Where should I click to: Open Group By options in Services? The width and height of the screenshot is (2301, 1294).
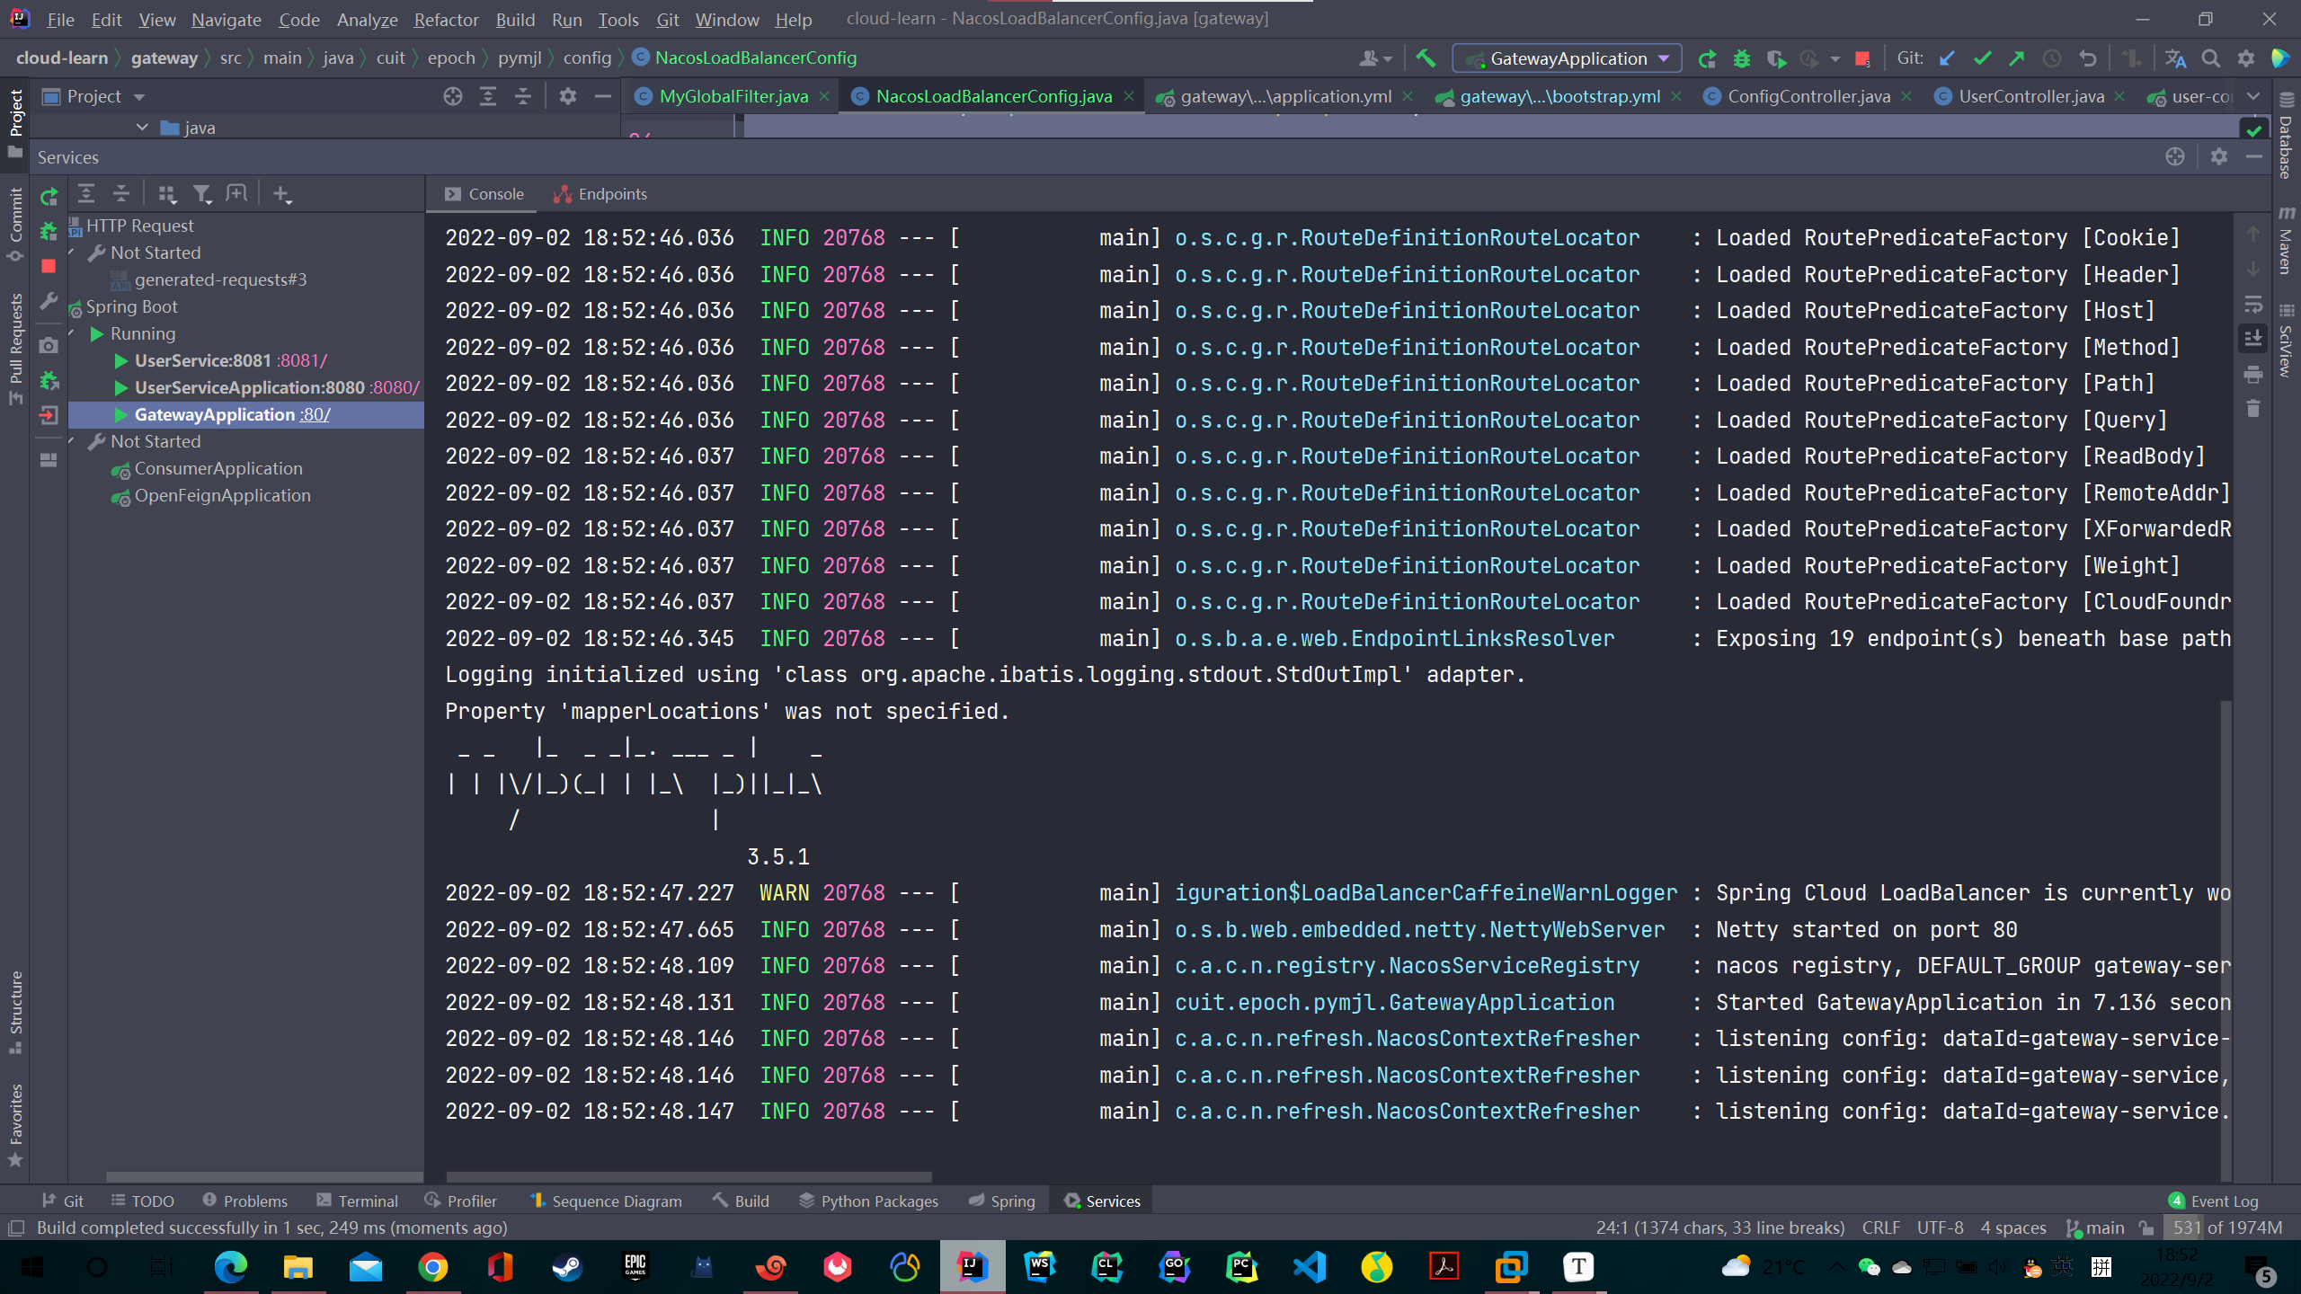coord(167,193)
